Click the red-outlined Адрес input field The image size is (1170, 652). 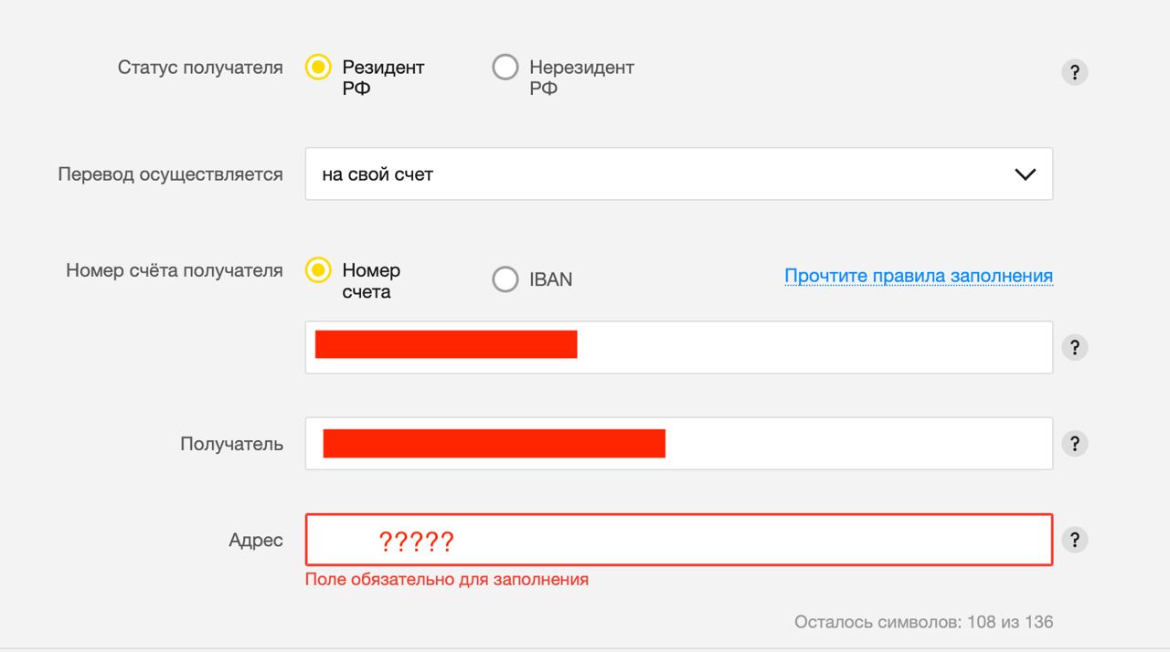731,540
